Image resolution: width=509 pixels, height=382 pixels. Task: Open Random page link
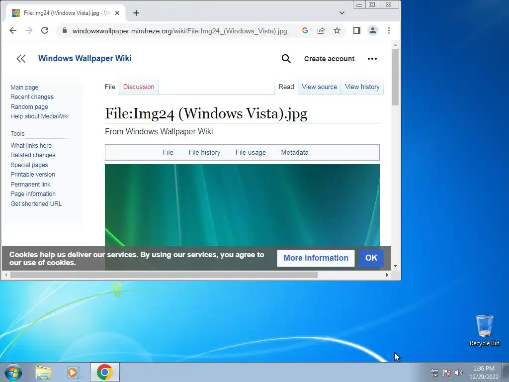pos(29,106)
